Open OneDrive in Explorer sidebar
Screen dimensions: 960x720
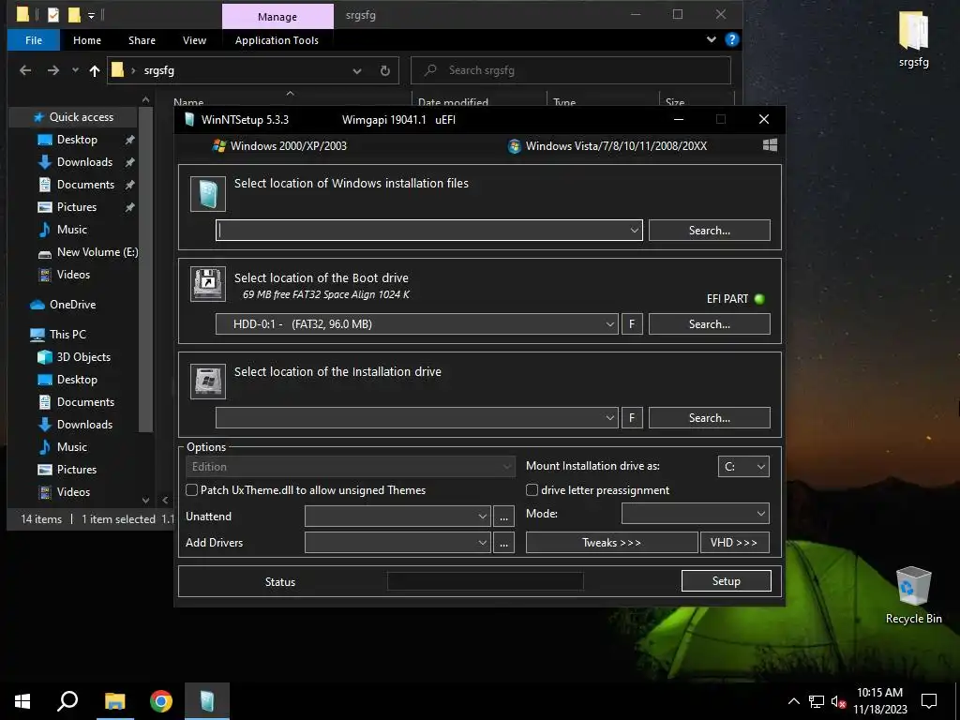pos(63,305)
